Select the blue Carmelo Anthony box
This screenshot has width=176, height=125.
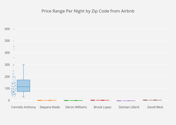(x=23, y=86)
